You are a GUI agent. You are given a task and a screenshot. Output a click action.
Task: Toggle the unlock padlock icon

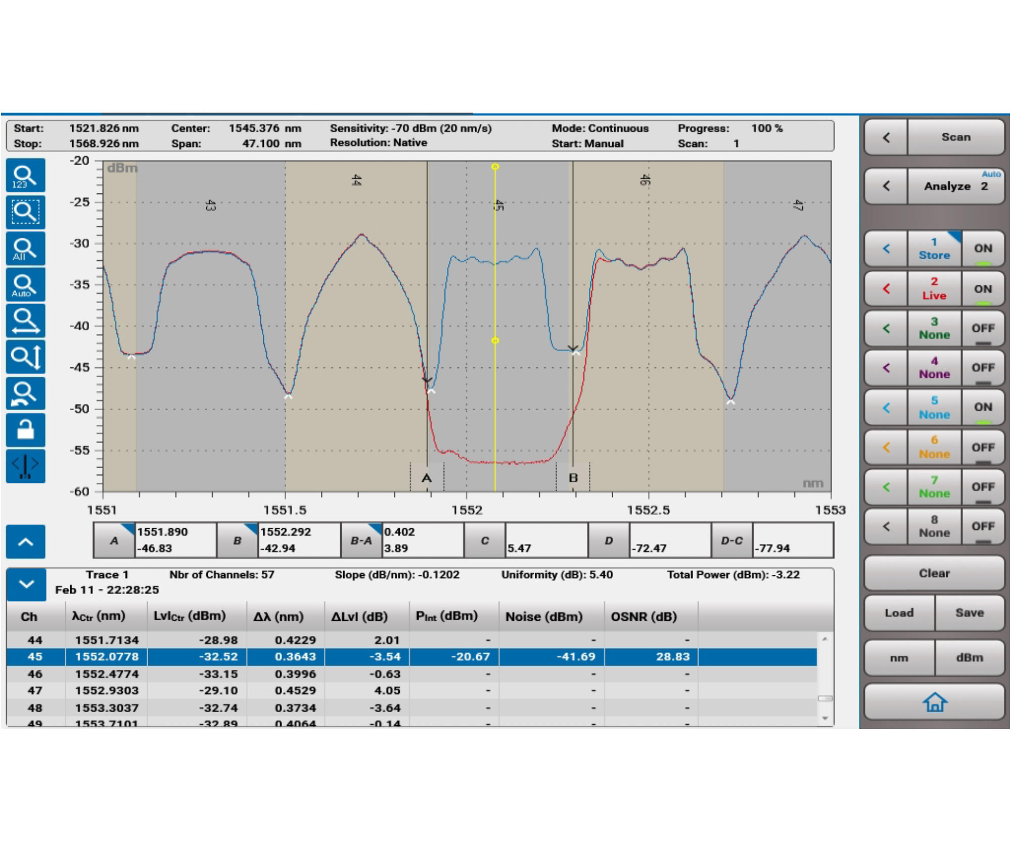click(x=25, y=430)
